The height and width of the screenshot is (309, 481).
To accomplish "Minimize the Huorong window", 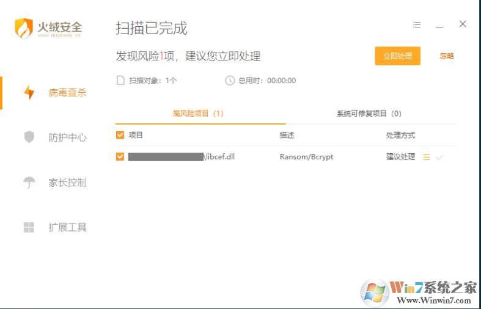I will [x=439, y=27].
